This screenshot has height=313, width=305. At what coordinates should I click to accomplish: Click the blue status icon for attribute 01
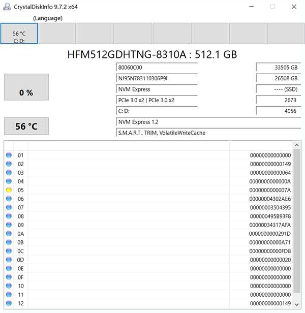click(9, 155)
